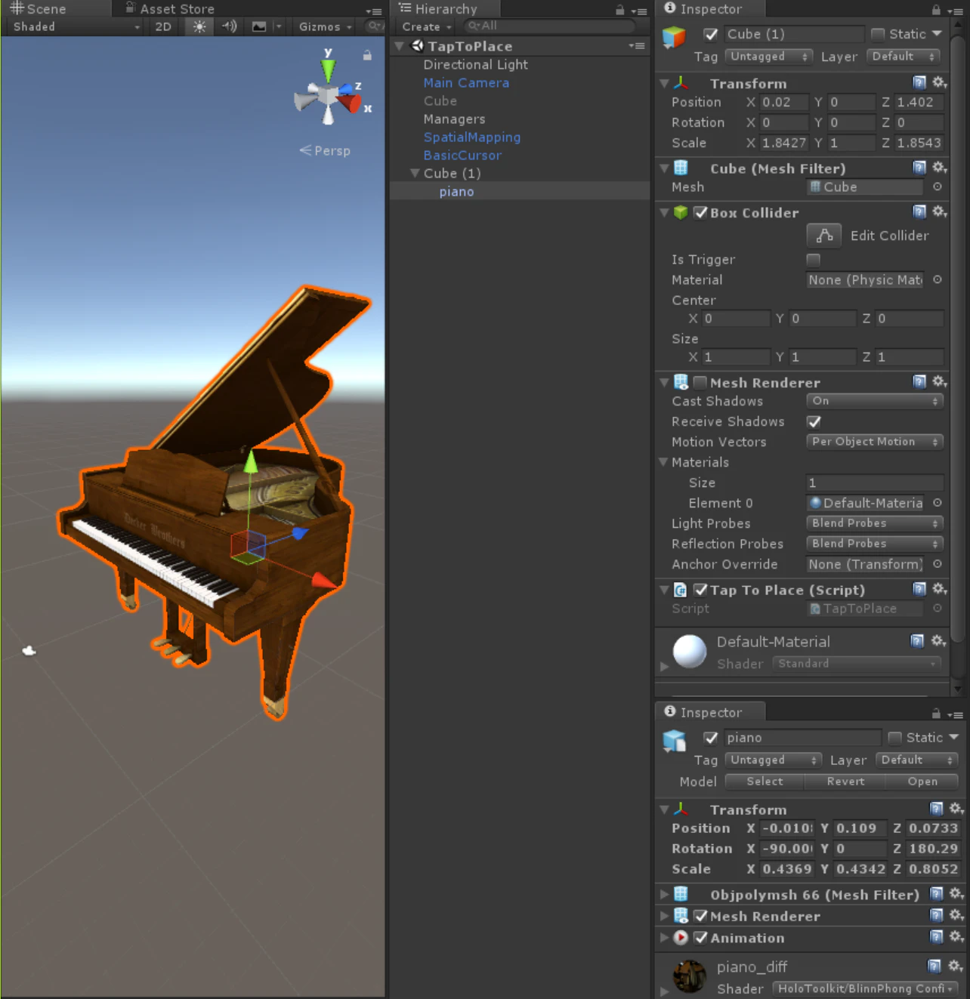This screenshot has width=970, height=999.
Task: Toggle 2D view mode button
Action: click(x=163, y=26)
